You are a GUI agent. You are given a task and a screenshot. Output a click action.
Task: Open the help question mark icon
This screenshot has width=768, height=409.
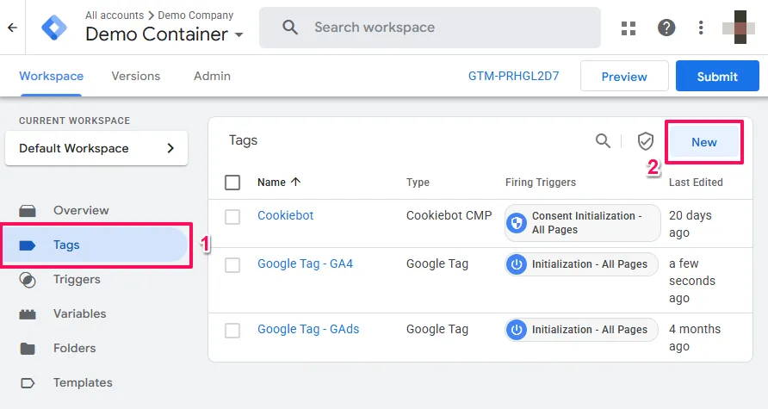tap(666, 28)
